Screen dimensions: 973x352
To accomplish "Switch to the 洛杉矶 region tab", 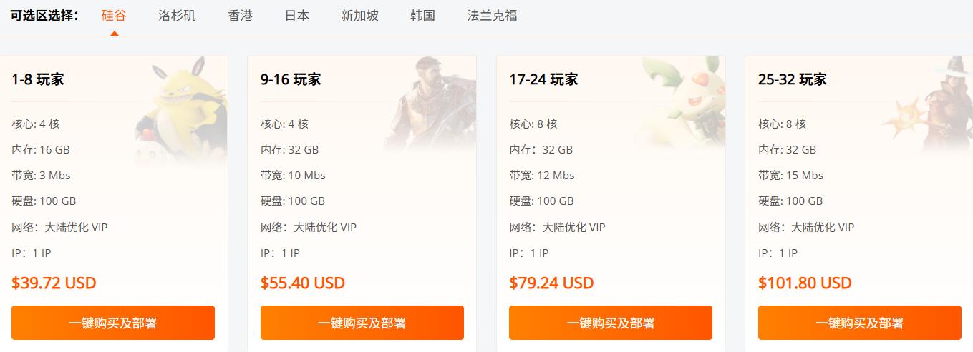I will (x=177, y=15).
